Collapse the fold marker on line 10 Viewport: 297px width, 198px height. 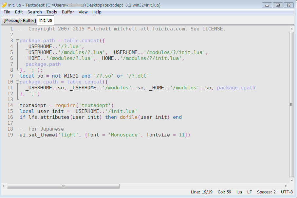pyautogui.click(x=17, y=82)
